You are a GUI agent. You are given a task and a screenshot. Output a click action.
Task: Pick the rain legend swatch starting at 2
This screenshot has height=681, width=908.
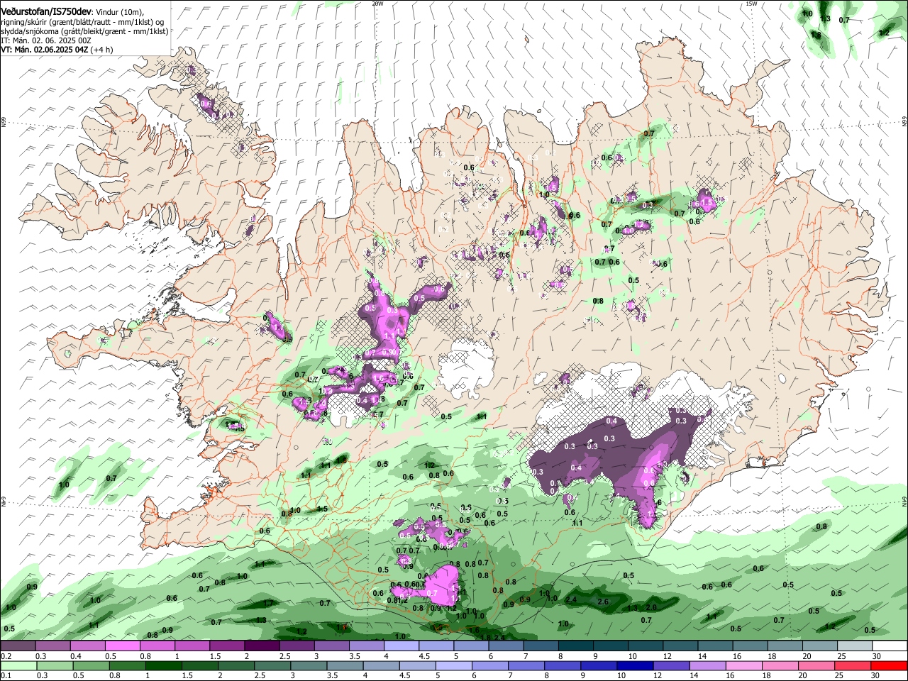(x=236, y=665)
